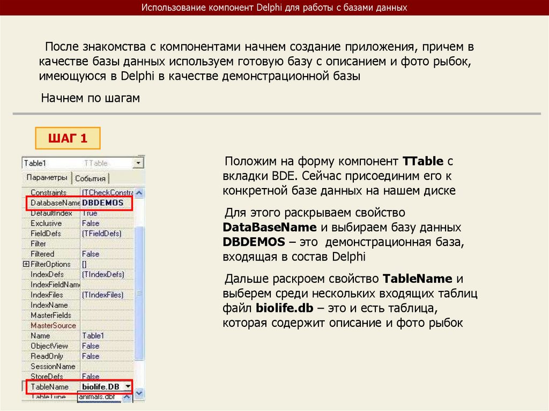This screenshot has width=549, height=411.
Task: Switch to the Параметры tab
Action: (x=47, y=177)
